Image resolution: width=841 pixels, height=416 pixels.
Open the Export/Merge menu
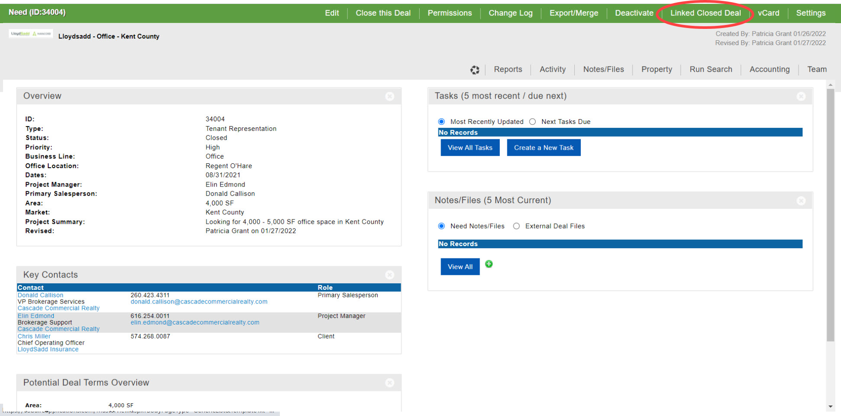click(x=574, y=13)
